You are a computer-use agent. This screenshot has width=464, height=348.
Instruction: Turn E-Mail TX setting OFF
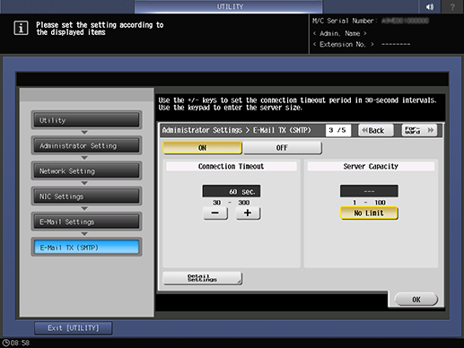coord(283,148)
